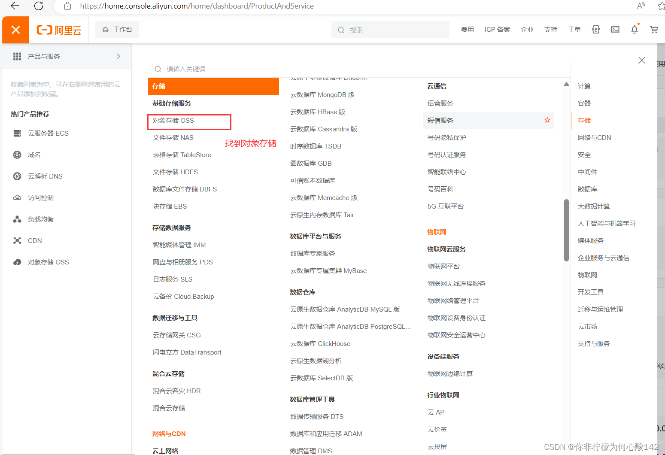Open the notifications bell
Image resolution: width=665 pixels, height=455 pixels.
[x=635, y=30]
